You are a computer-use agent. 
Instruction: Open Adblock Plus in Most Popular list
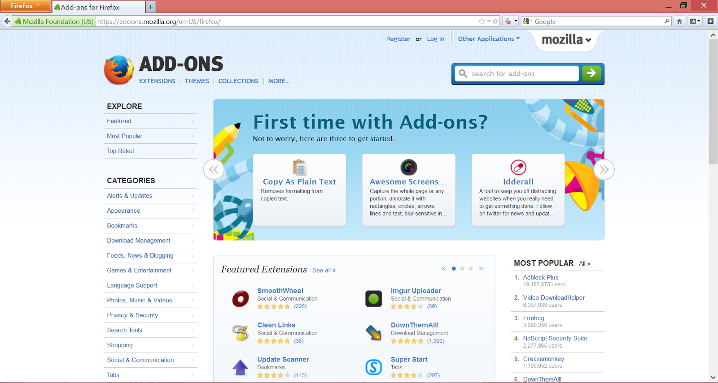pyautogui.click(x=541, y=278)
